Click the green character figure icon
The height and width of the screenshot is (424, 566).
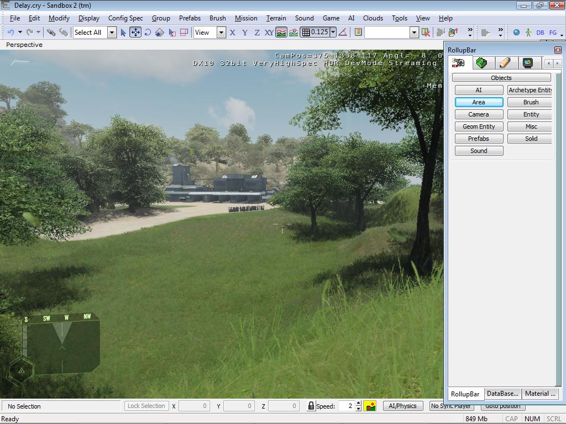point(528,33)
